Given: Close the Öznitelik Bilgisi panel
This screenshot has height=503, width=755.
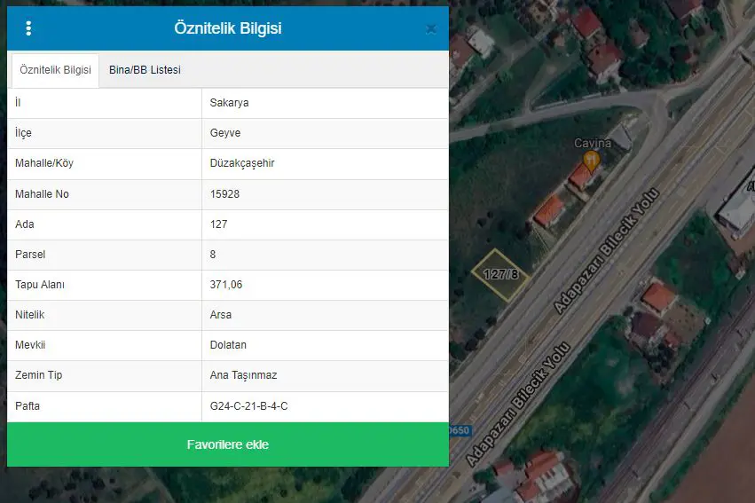Looking at the screenshot, I should tap(431, 29).
